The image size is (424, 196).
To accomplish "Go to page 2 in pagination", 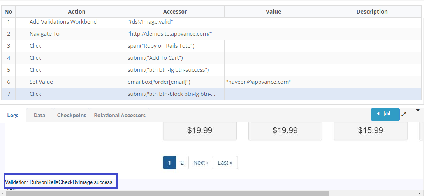I will pyautogui.click(x=182, y=163).
